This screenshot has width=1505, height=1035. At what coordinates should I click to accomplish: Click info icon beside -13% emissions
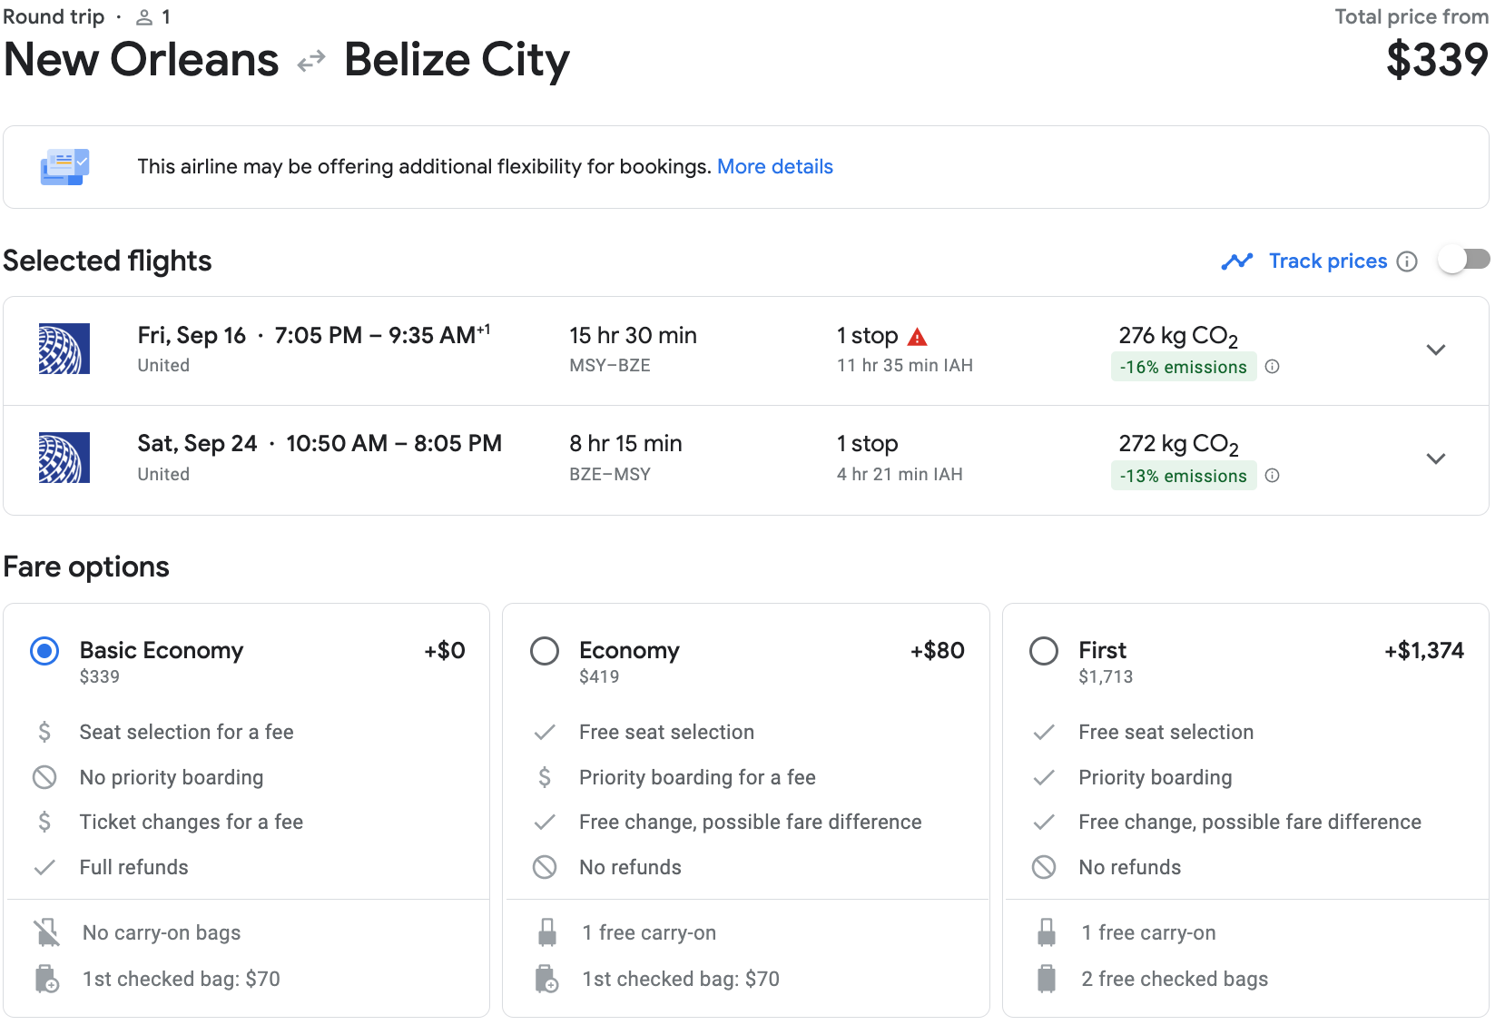[x=1273, y=476]
